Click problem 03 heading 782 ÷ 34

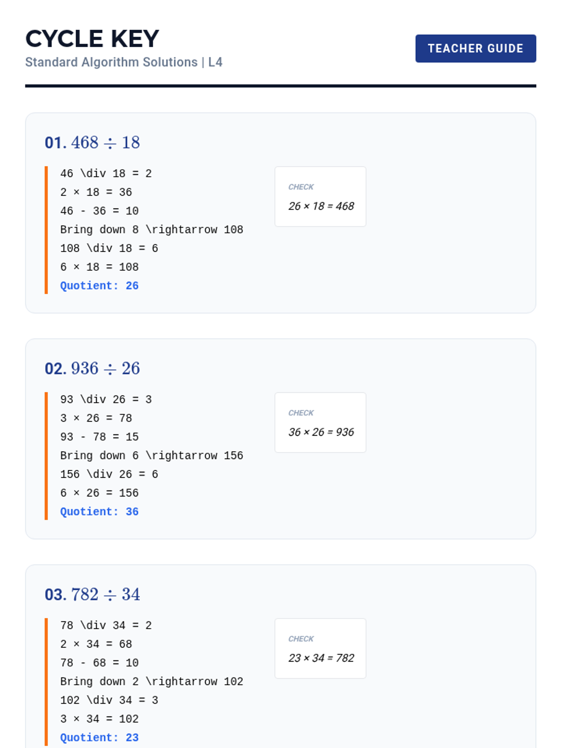point(93,594)
